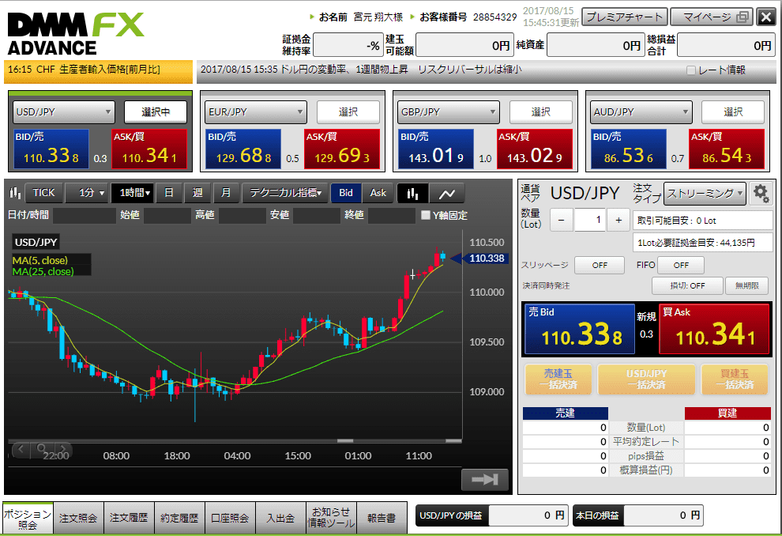Tick the rate information checkbox
Viewport: 782px width, 536px height.
point(690,70)
